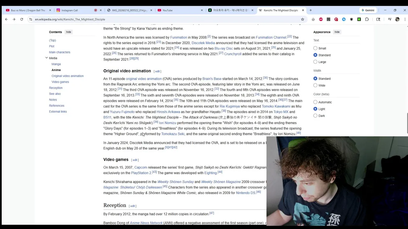The height and width of the screenshot is (229, 408).
Task: Open citation reference 40
Action: point(298,133)
